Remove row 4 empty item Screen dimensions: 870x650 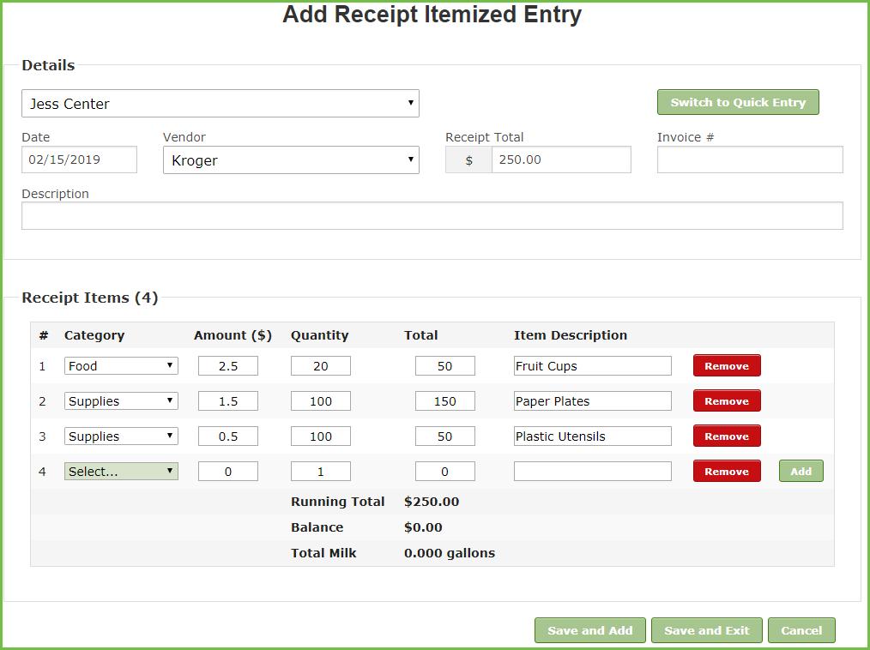click(727, 472)
